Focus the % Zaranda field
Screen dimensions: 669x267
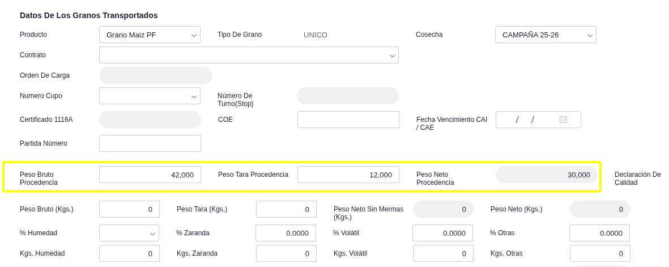tap(286, 233)
